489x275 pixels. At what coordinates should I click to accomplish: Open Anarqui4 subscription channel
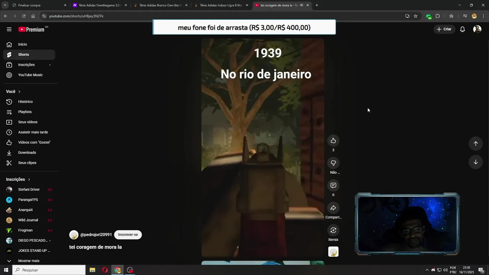point(29,210)
